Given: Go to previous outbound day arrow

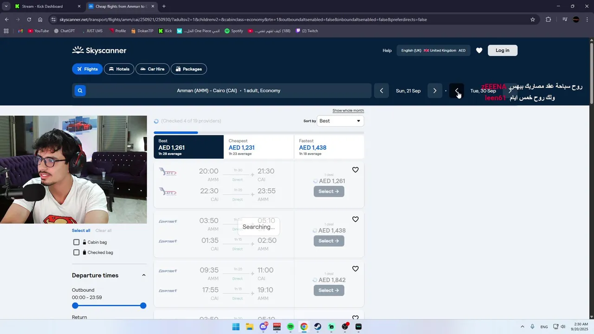Looking at the screenshot, I should (x=381, y=90).
